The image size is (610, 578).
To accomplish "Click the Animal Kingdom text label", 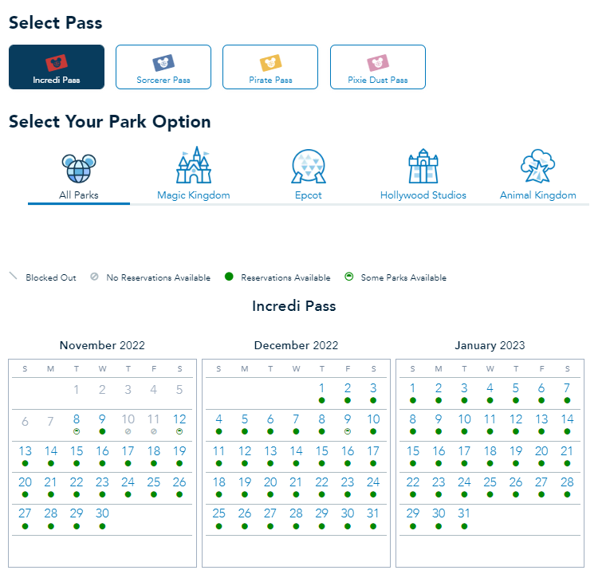I will coord(537,195).
